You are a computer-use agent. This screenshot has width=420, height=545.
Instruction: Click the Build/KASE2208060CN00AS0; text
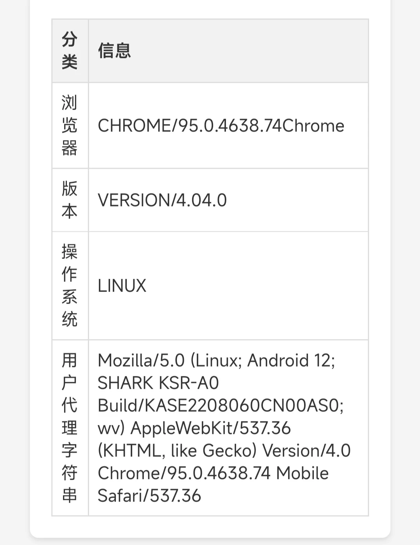point(220,405)
